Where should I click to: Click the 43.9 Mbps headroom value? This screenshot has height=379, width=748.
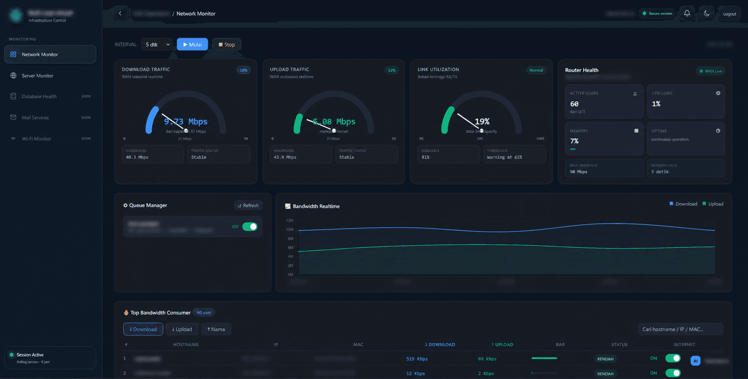(x=285, y=157)
